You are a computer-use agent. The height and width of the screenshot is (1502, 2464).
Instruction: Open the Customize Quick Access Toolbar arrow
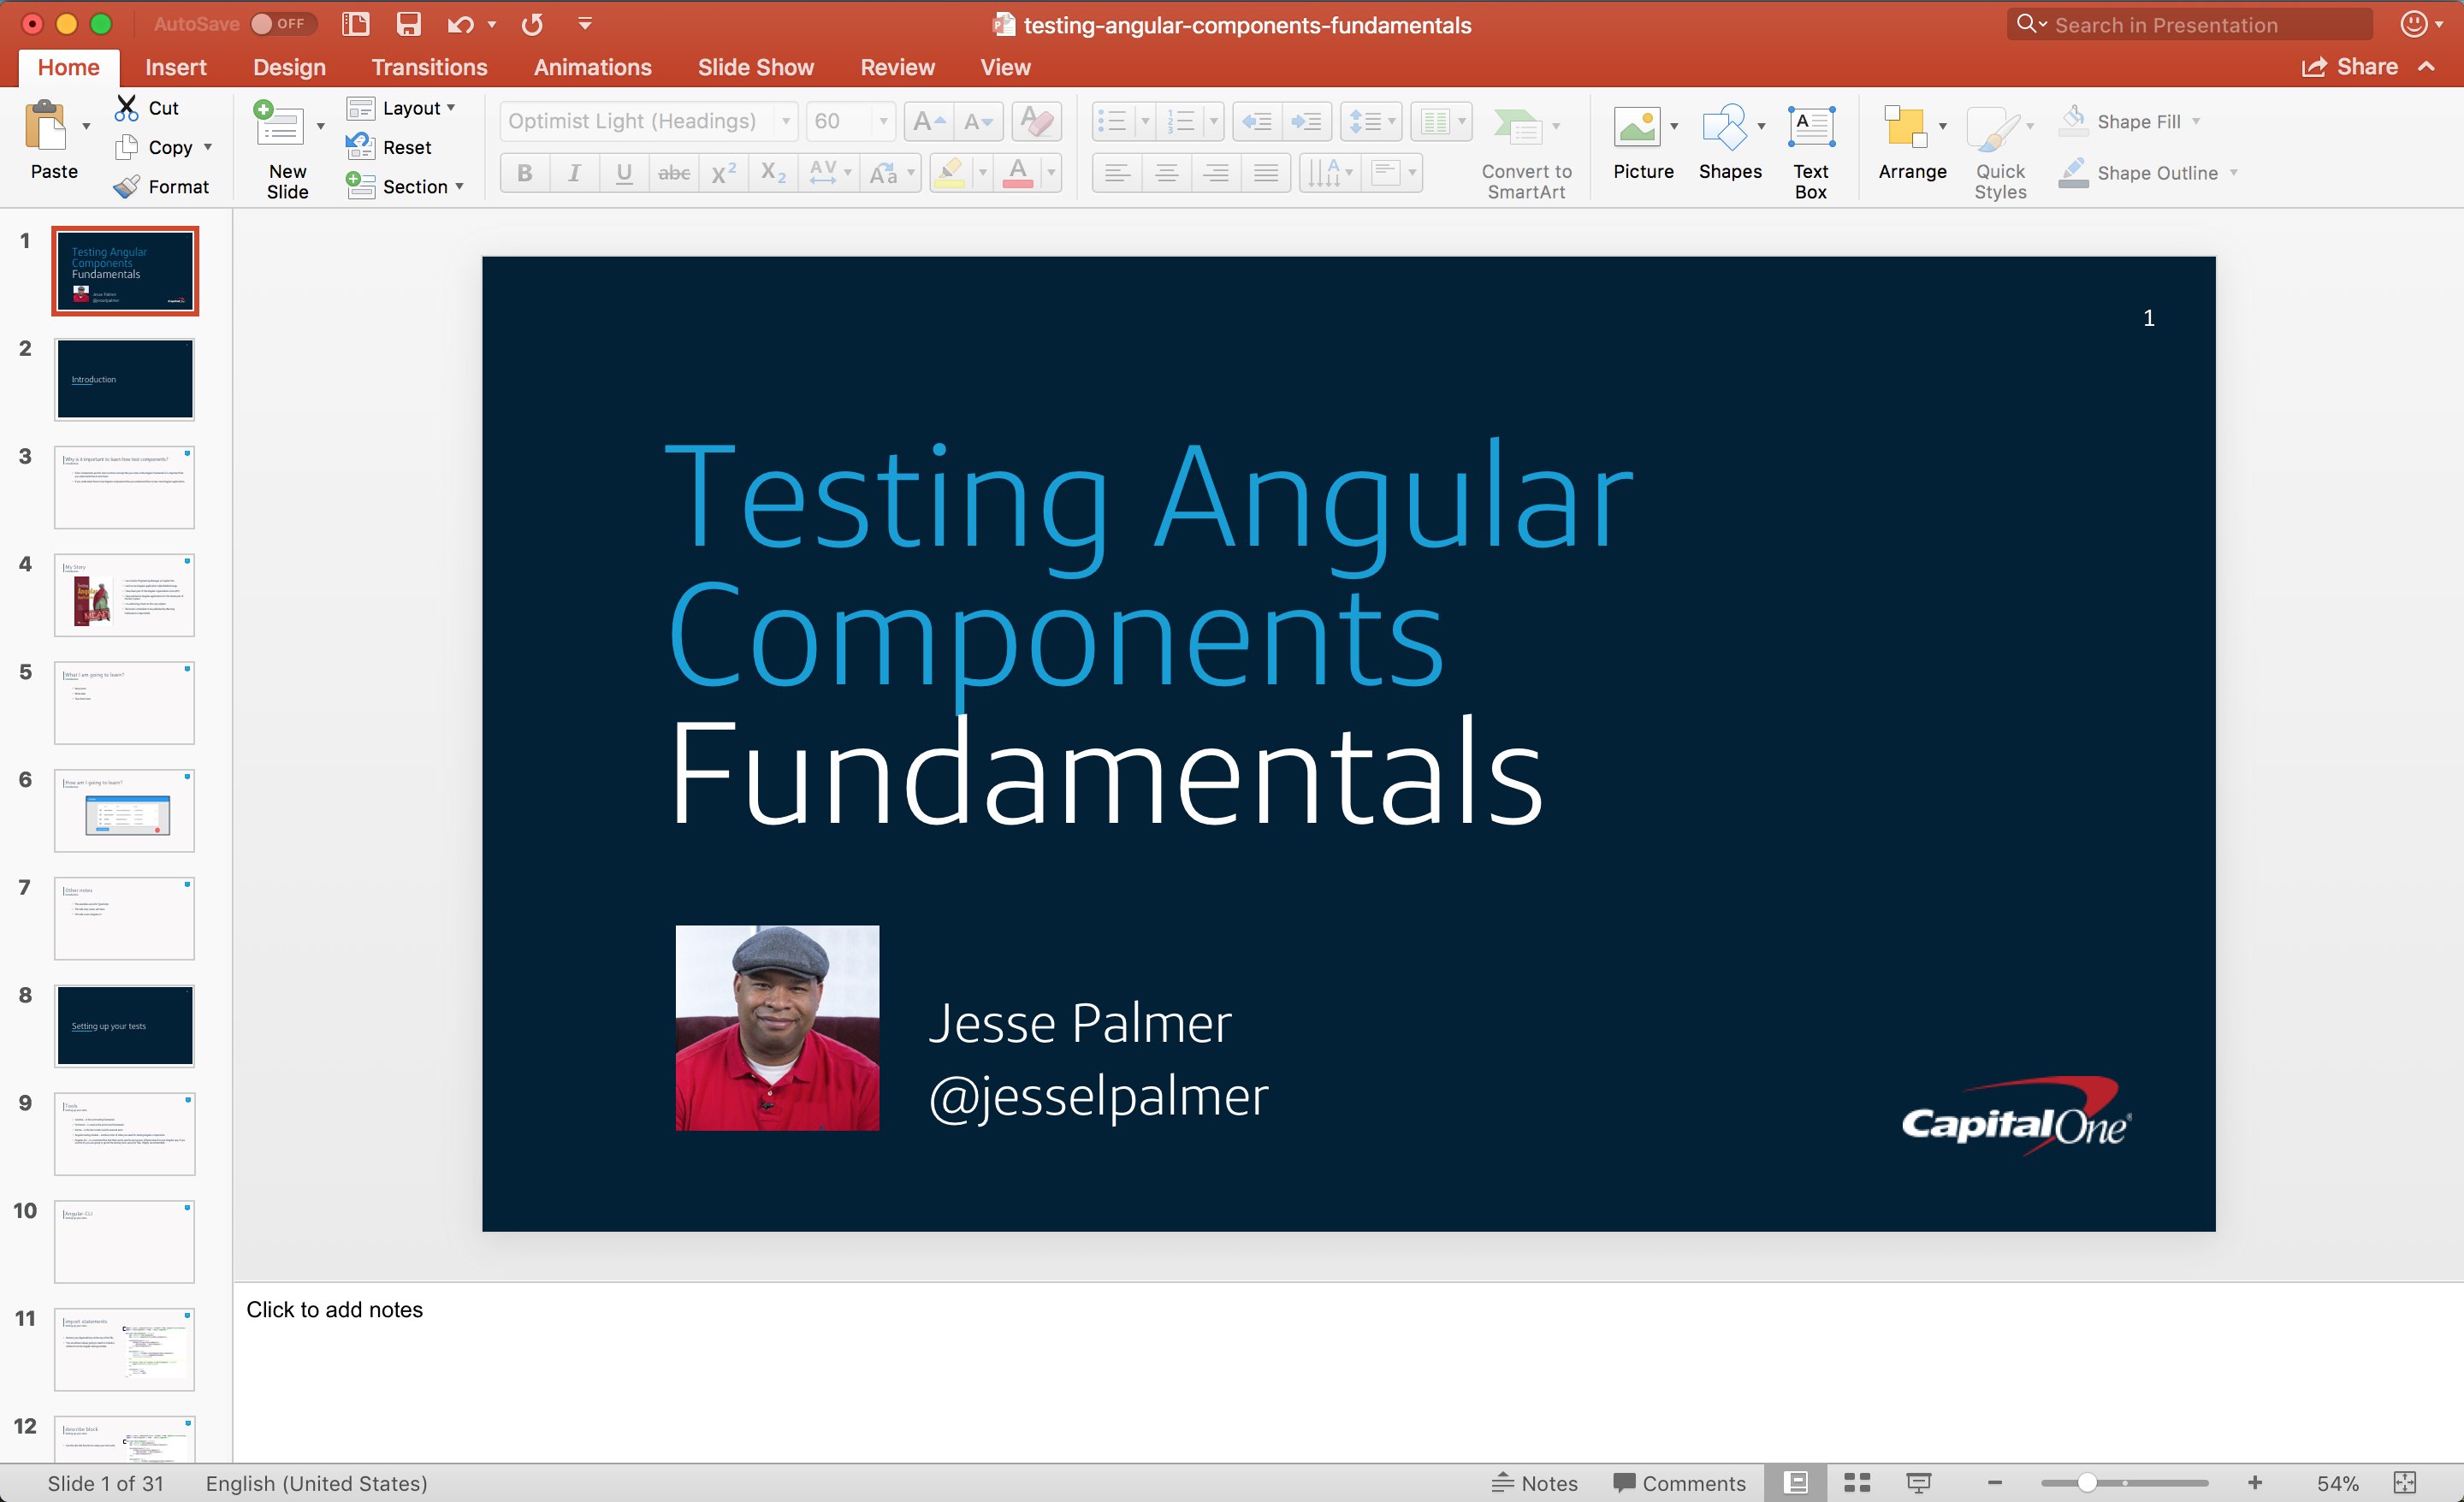click(x=585, y=24)
